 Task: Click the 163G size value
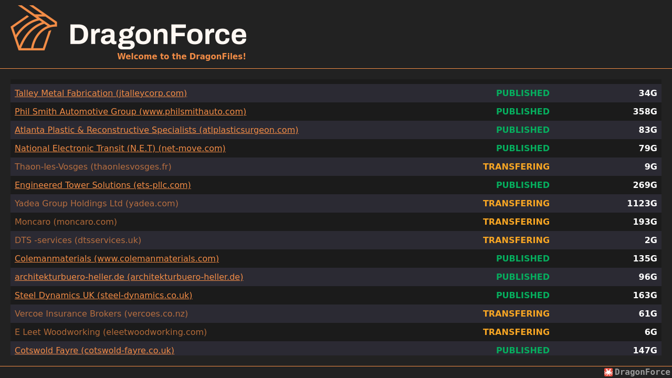pos(645,295)
